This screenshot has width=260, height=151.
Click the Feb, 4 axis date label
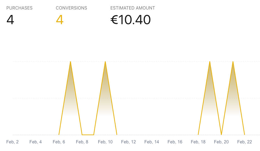coord(36,142)
